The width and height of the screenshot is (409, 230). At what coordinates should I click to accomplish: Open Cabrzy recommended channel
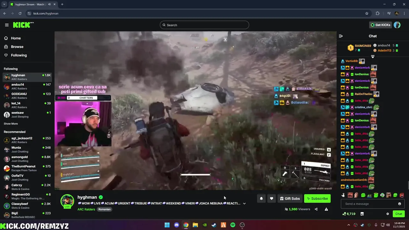27,187
